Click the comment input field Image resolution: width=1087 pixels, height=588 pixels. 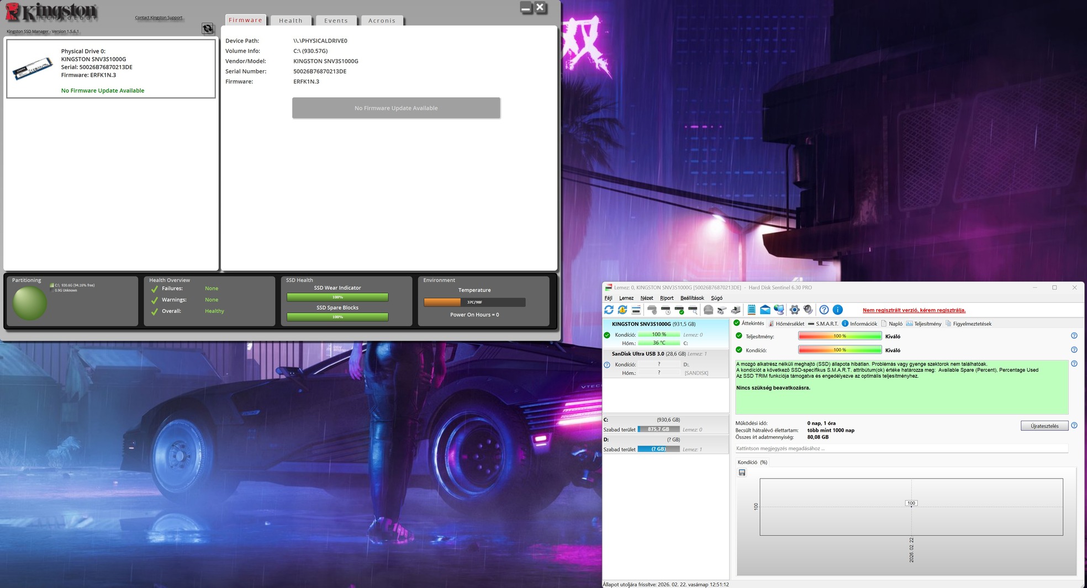tap(900, 448)
